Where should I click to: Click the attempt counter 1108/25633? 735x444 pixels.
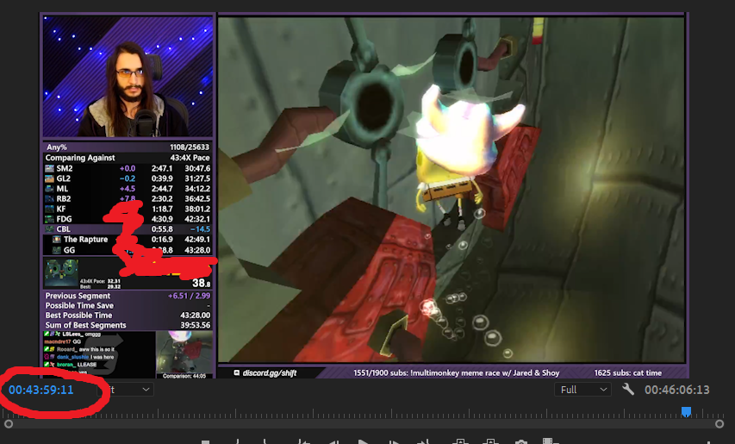tap(190, 147)
